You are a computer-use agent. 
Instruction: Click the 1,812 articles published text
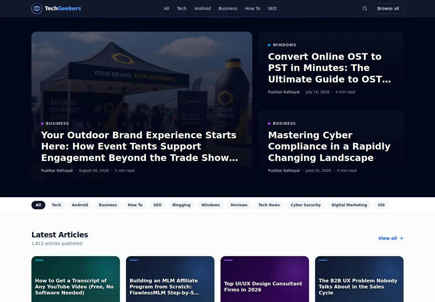coord(57,243)
